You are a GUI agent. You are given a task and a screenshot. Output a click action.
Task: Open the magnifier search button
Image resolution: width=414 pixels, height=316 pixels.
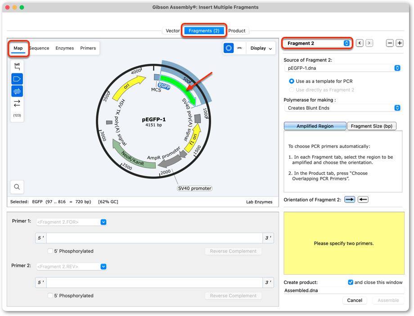[x=17, y=187]
